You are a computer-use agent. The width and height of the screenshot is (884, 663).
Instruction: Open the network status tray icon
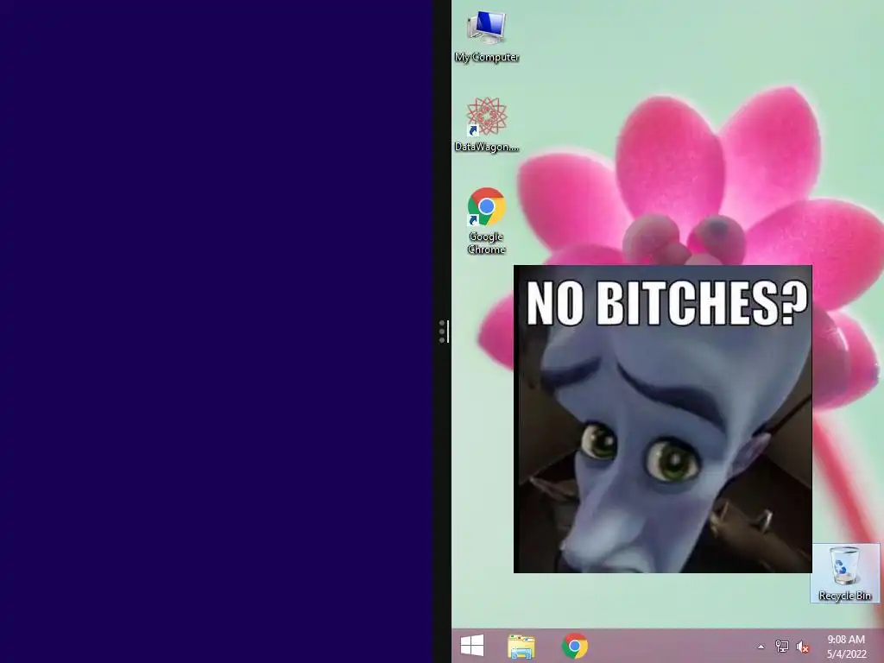click(x=781, y=647)
